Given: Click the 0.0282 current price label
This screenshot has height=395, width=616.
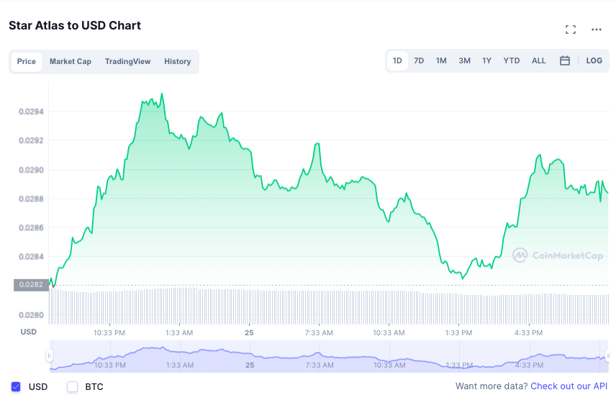Looking at the screenshot, I should click(31, 285).
